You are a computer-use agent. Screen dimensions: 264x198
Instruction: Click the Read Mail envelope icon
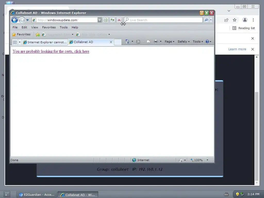point(148,42)
